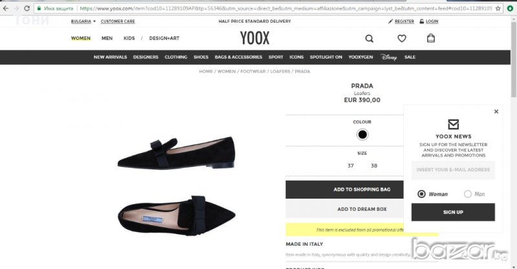517x269 pixels.
Task: Reload the page with refresh icon
Action: click(27, 9)
